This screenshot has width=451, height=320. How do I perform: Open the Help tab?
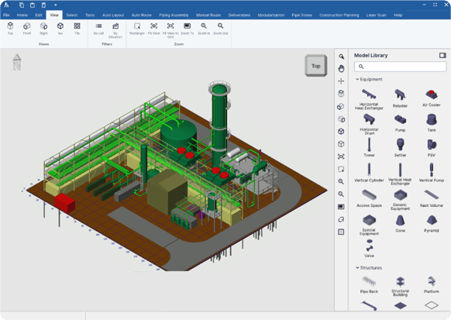coord(398,15)
